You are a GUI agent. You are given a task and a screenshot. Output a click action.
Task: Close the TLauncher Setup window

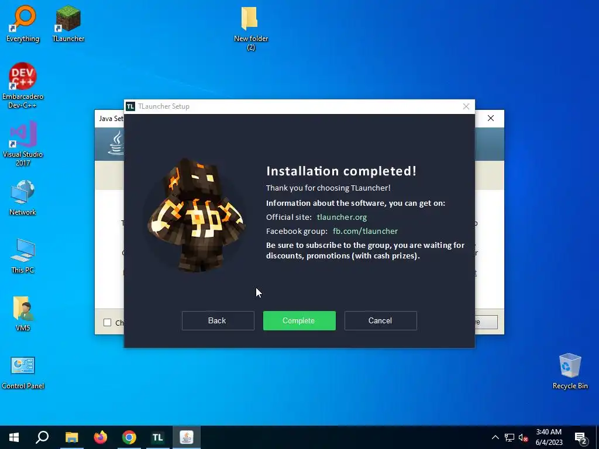tap(466, 106)
